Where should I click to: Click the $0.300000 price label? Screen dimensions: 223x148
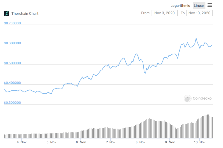[12, 103]
